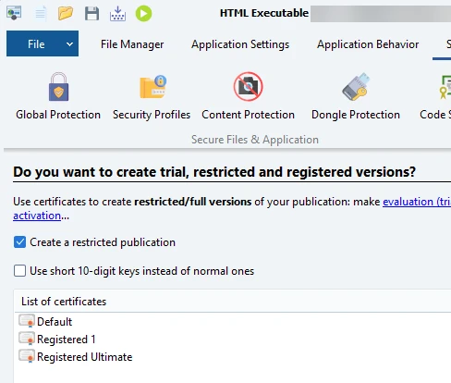The height and width of the screenshot is (383, 451).
Task: Create a new project with document icon
Action: click(41, 14)
